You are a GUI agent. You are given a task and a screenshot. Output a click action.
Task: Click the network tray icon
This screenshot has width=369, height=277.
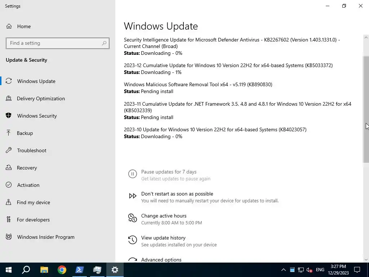(301, 270)
